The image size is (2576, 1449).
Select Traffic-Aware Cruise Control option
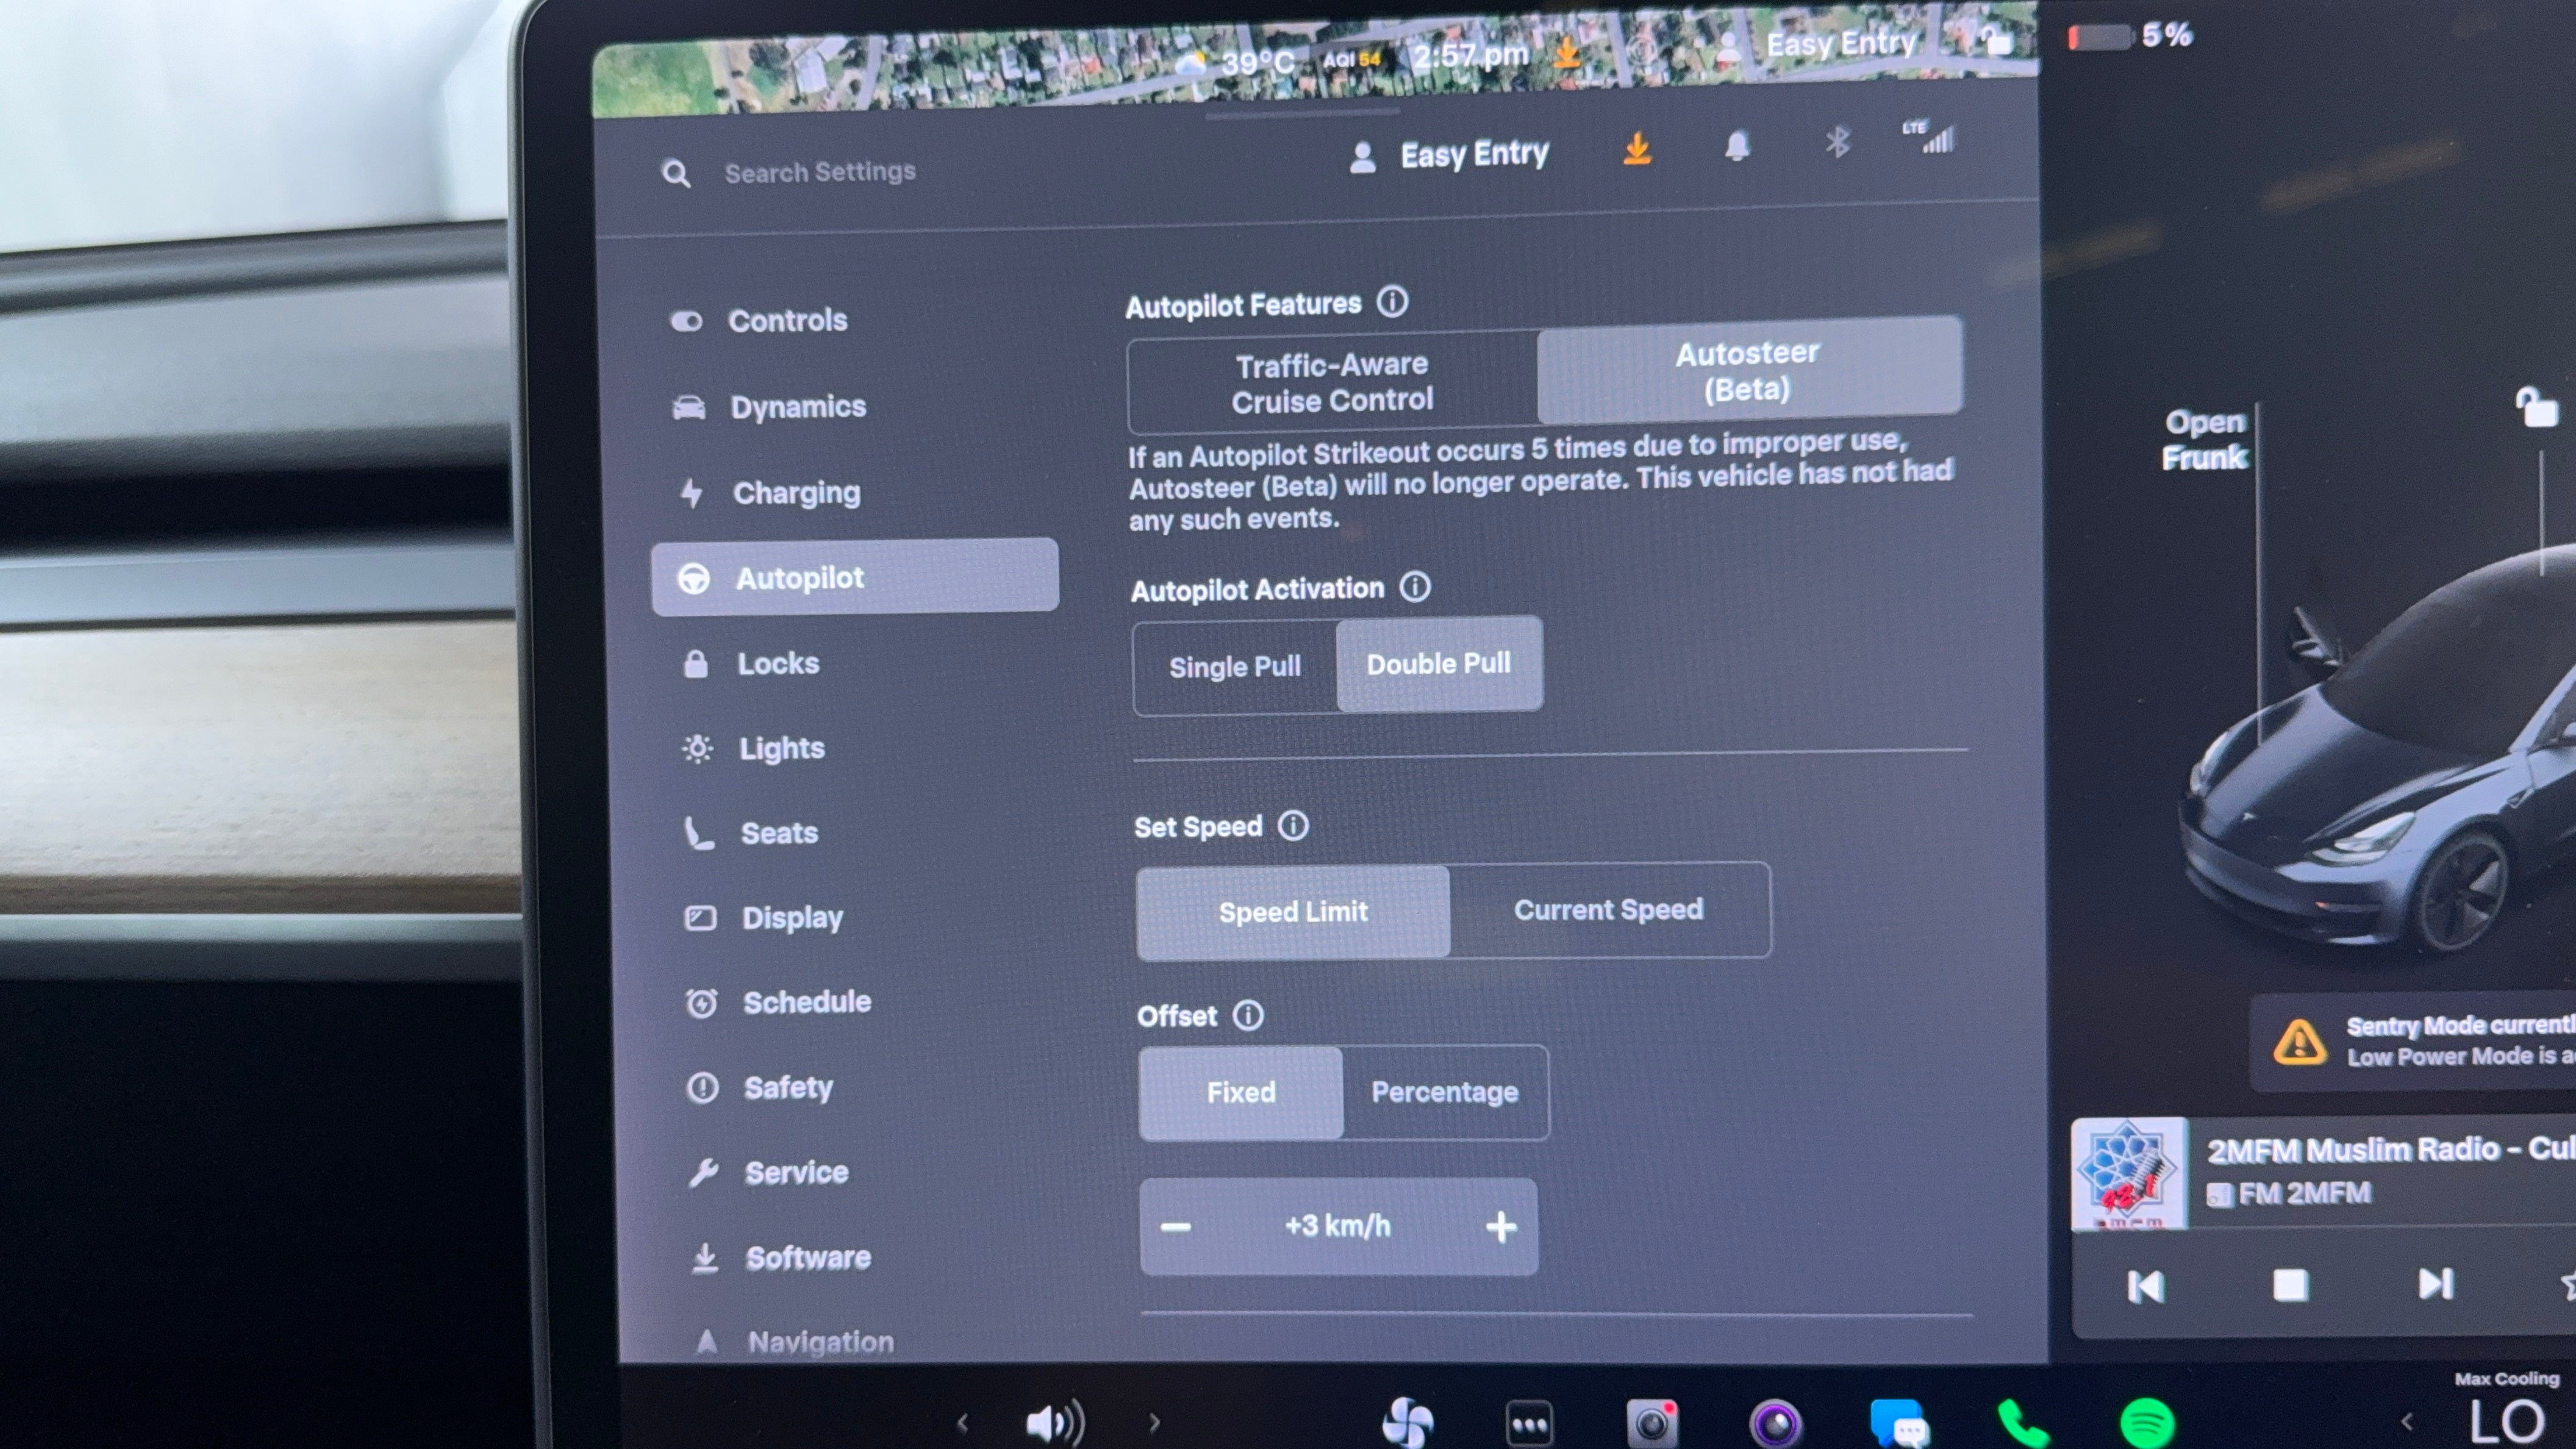pyautogui.click(x=1332, y=382)
